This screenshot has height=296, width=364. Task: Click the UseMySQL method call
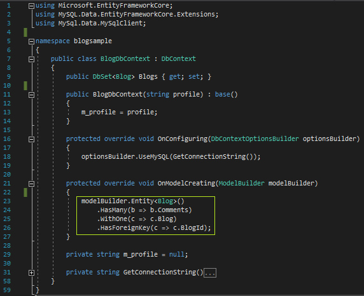pos(153,157)
